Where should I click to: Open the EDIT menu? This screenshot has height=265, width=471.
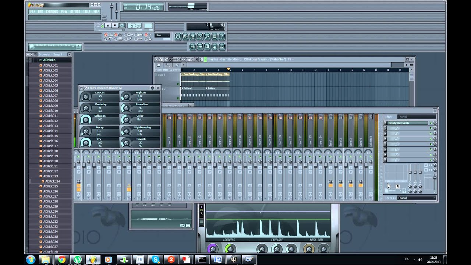click(x=40, y=12)
